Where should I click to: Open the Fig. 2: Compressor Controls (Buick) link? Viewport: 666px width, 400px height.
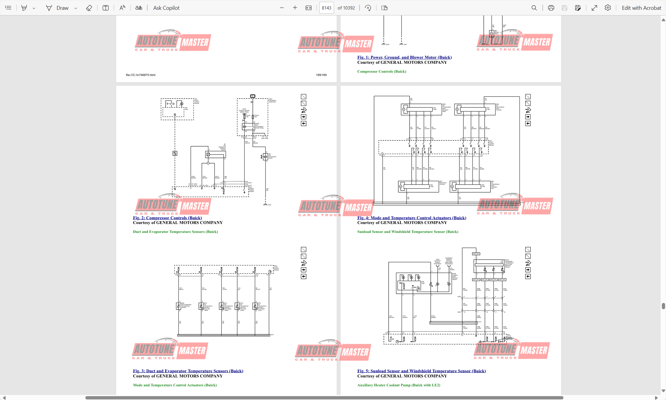[167, 218]
